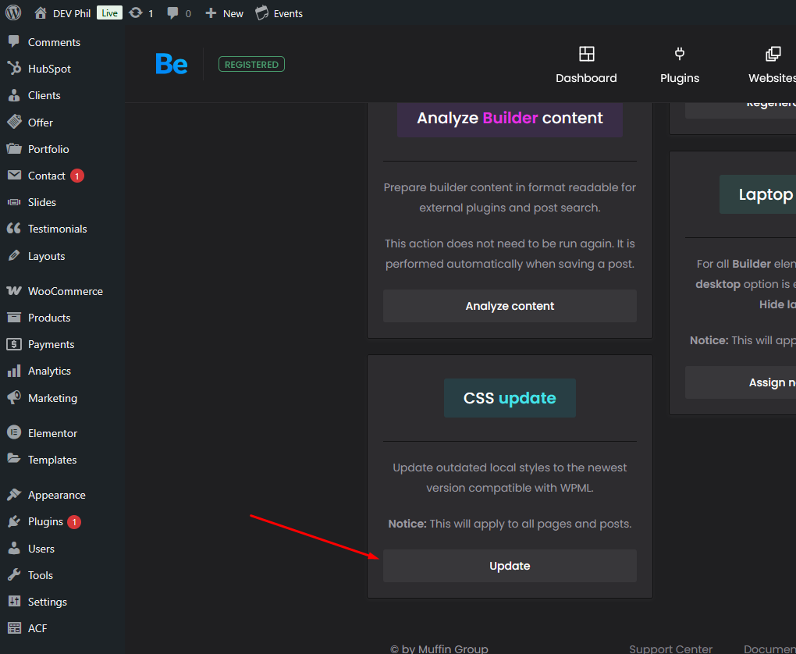Switch to Plugins tab in Be header
Viewport: 796px width, 654px height.
click(x=680, y=65)
